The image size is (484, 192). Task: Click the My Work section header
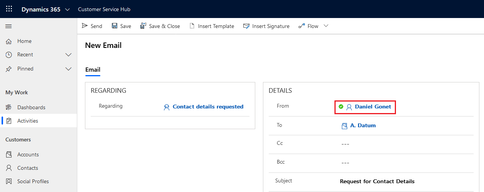(x=17, y=92)
